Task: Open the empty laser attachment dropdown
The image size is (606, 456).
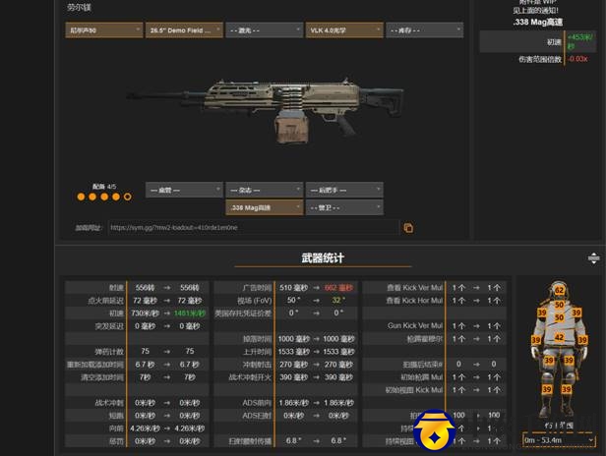Action: (x=265, y=30)
